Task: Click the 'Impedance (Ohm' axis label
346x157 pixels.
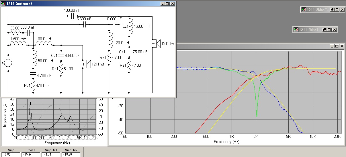Action: click(x=5, y=113)
